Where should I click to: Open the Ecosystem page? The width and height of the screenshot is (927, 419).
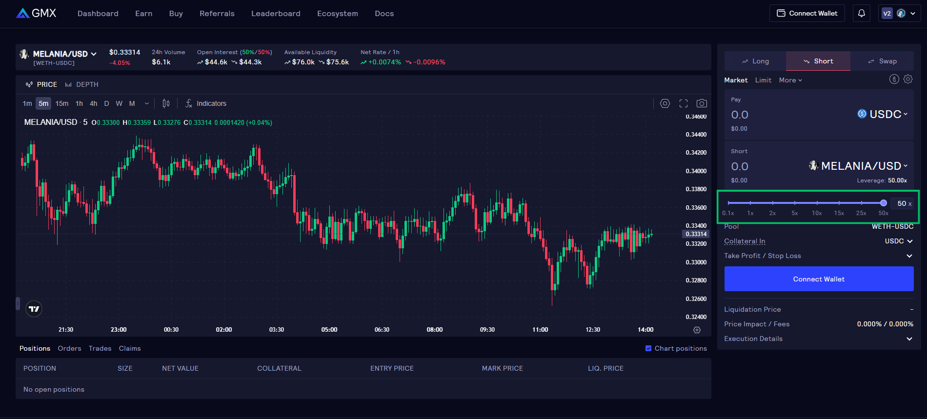click(338, 14)
